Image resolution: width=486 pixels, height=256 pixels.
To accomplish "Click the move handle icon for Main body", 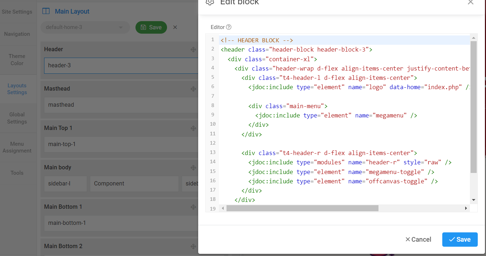I will 193,168.
